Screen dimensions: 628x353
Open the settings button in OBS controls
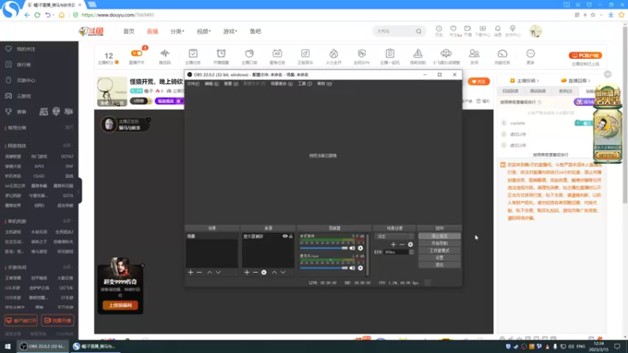pos(440,258)
